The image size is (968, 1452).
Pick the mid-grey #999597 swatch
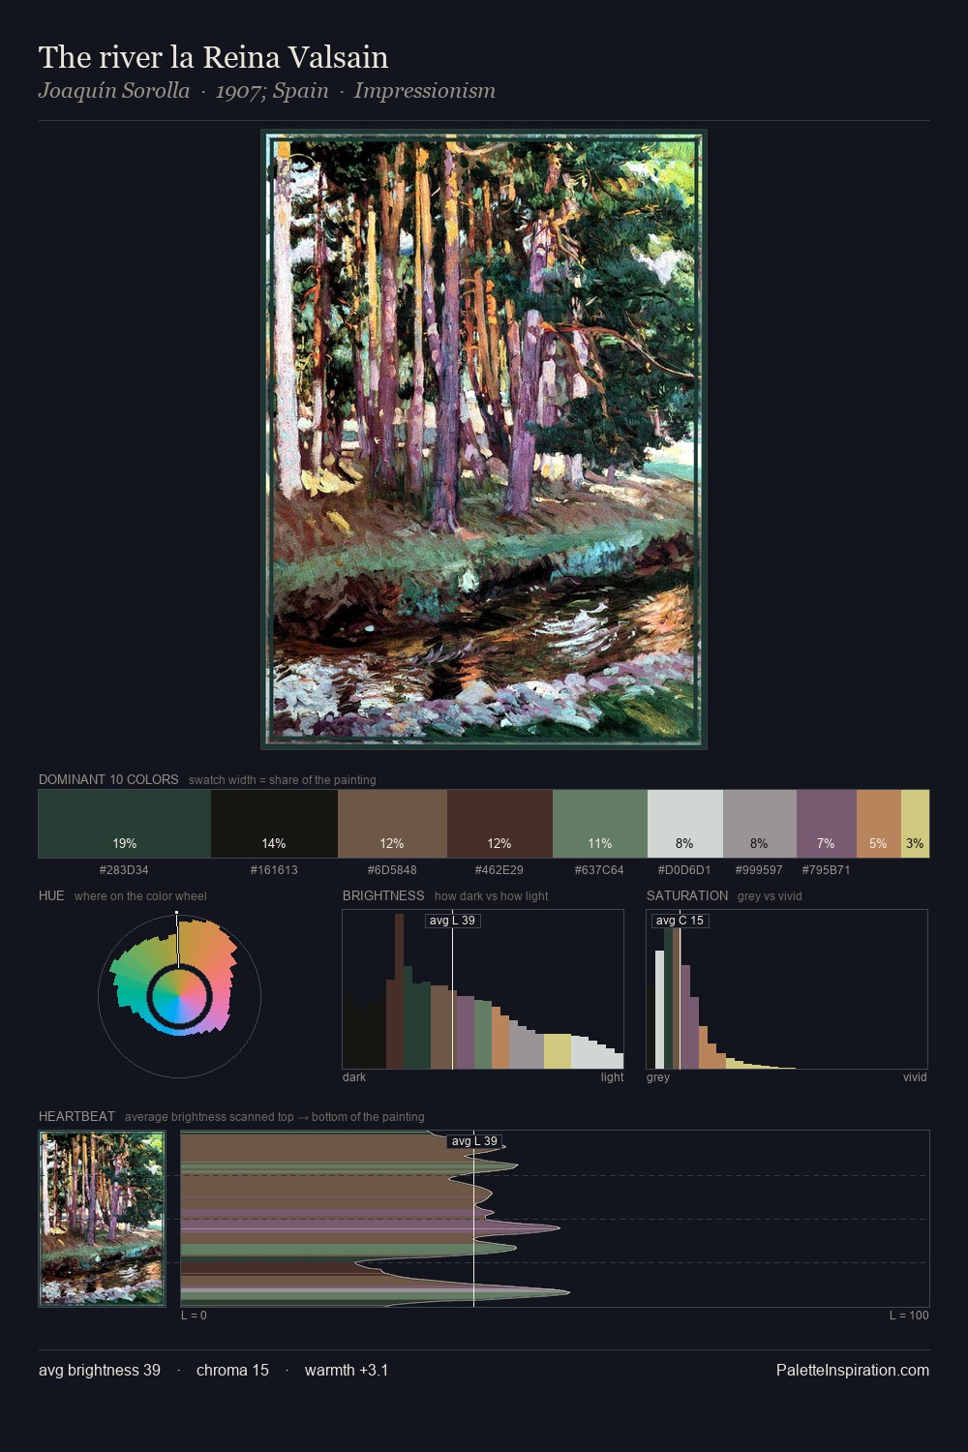tap(760, 824)
